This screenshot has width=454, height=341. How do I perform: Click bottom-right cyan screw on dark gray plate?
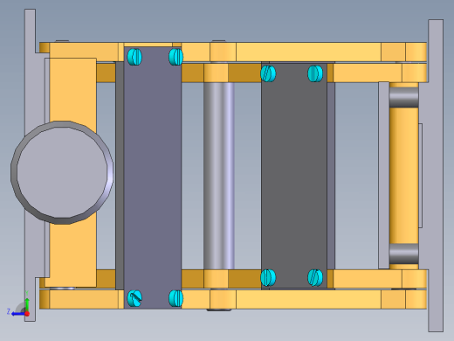point(315,277)
